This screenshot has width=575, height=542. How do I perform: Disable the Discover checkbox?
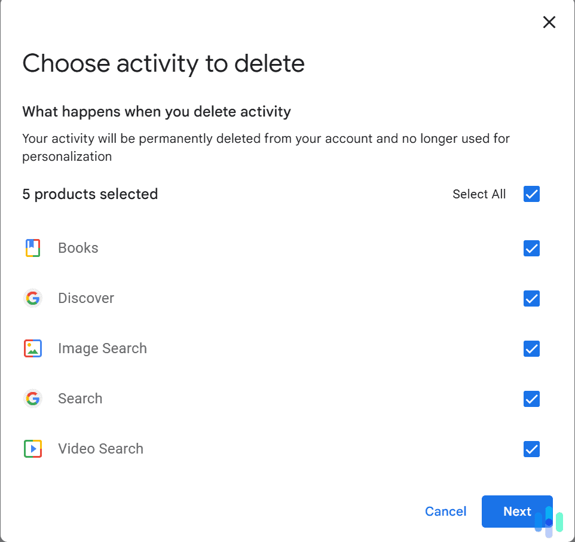click(531, 298)
